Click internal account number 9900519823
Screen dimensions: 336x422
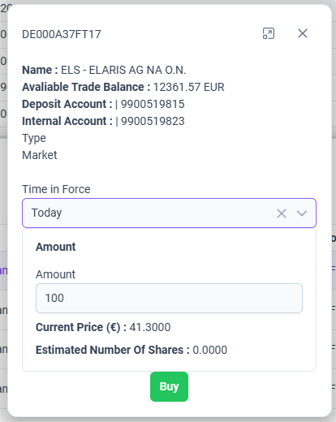153,121
